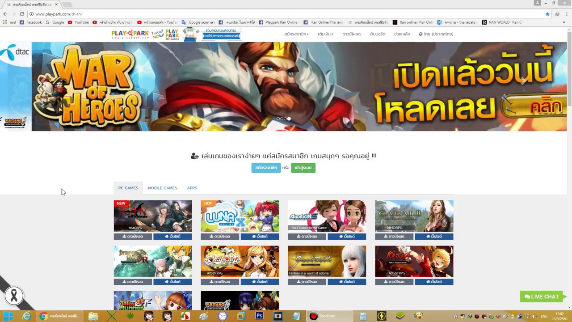Open File Explorer from the taskbar
This screenshot has width=572, height=322.
93,316
